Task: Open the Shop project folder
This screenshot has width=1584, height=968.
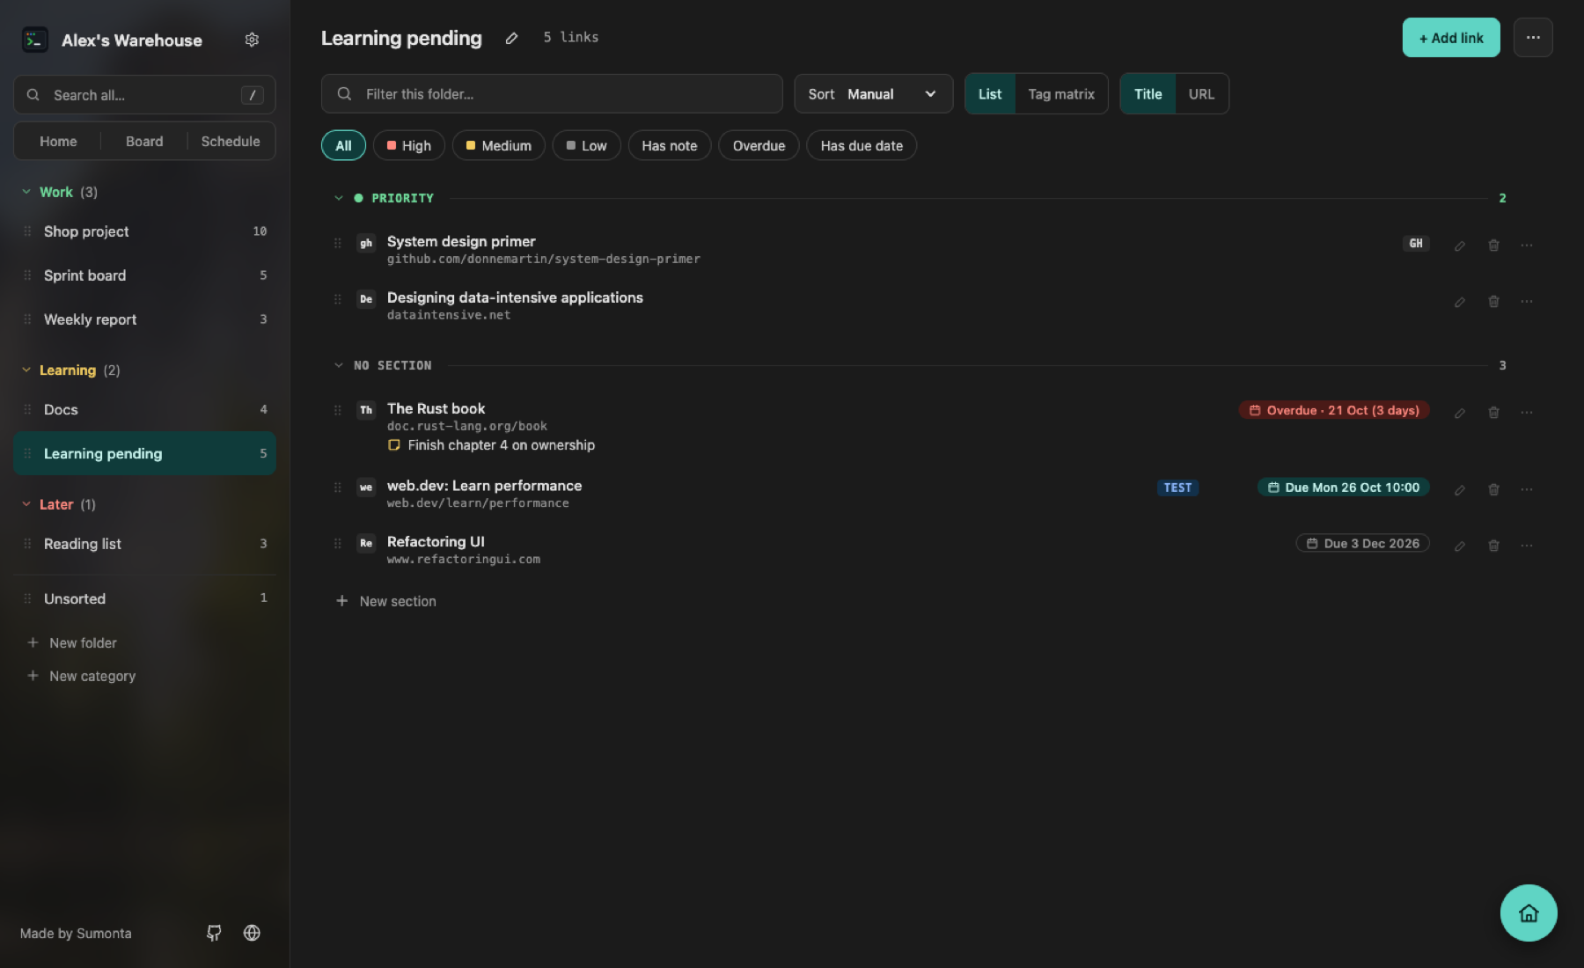Action: [x=144, y=231]
